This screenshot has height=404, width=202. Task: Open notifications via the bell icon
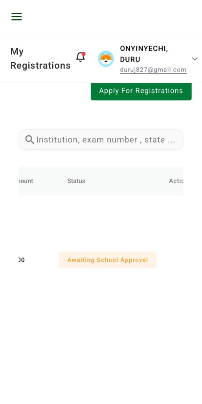81,57
